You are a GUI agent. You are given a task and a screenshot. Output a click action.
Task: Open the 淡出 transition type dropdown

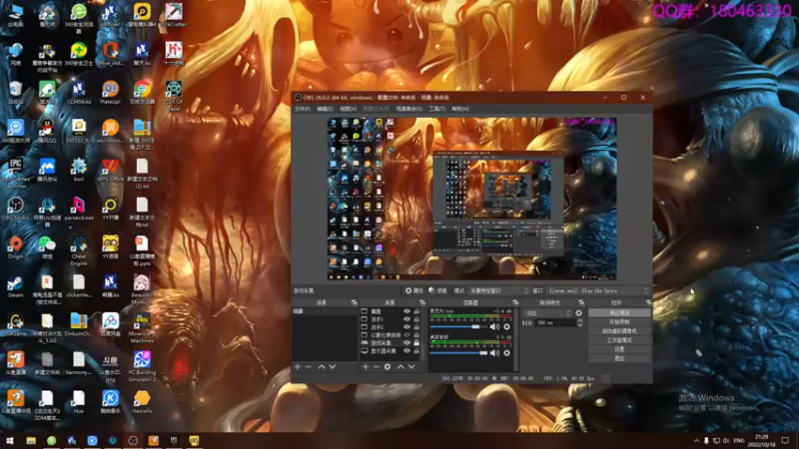[x=547, y=313]
